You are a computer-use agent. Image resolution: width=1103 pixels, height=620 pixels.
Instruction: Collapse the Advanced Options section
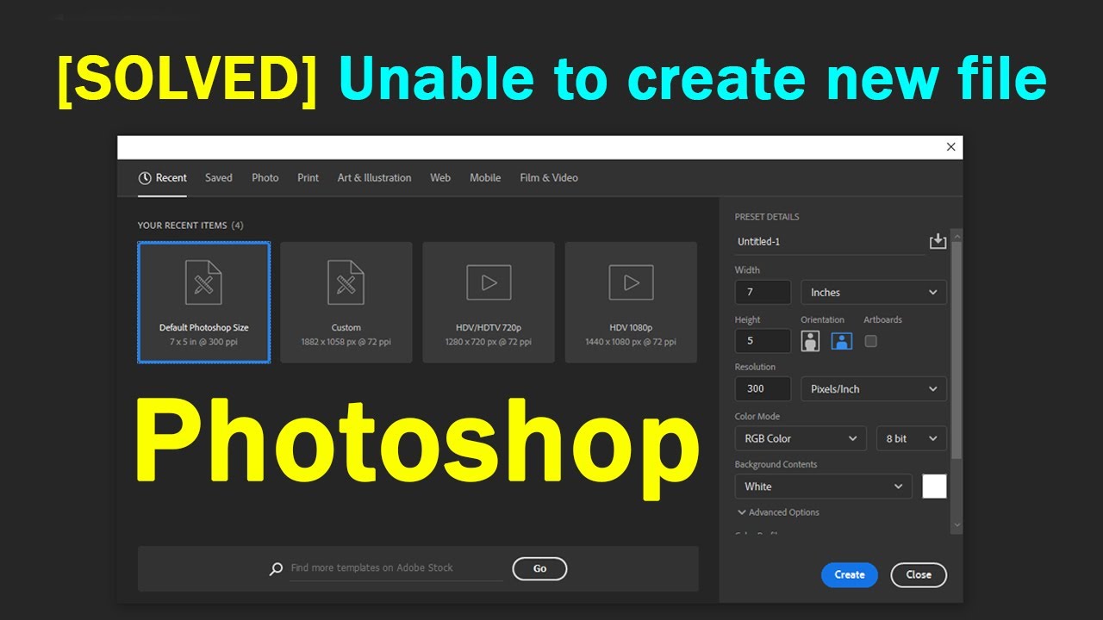776,512
